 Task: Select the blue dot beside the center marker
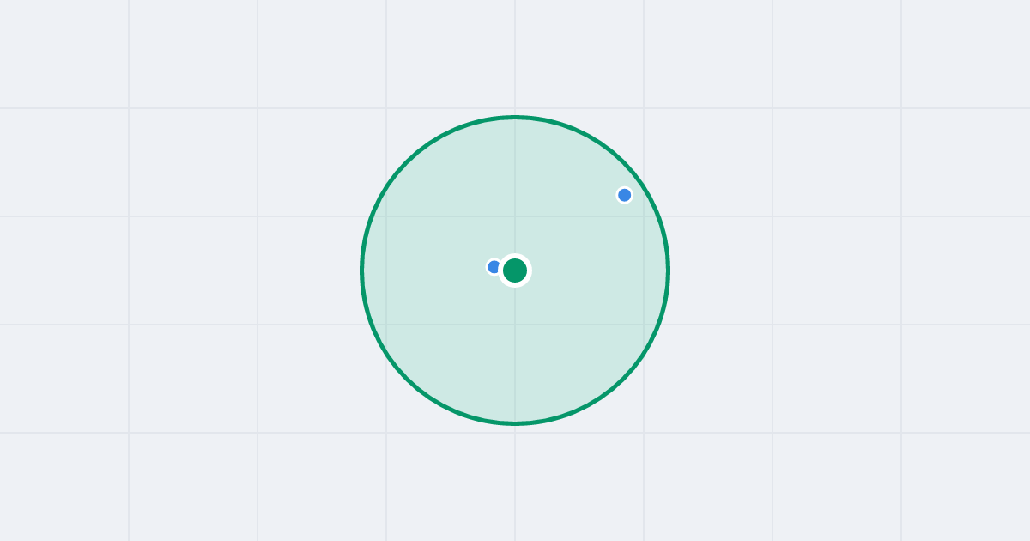(x=493, y=267)
